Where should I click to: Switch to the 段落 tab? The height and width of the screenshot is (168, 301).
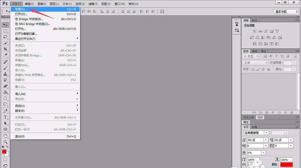click(255, 127)
